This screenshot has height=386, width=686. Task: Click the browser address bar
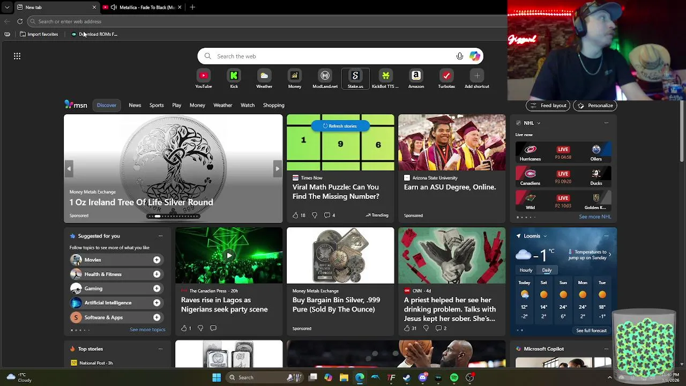pos(267,21)
